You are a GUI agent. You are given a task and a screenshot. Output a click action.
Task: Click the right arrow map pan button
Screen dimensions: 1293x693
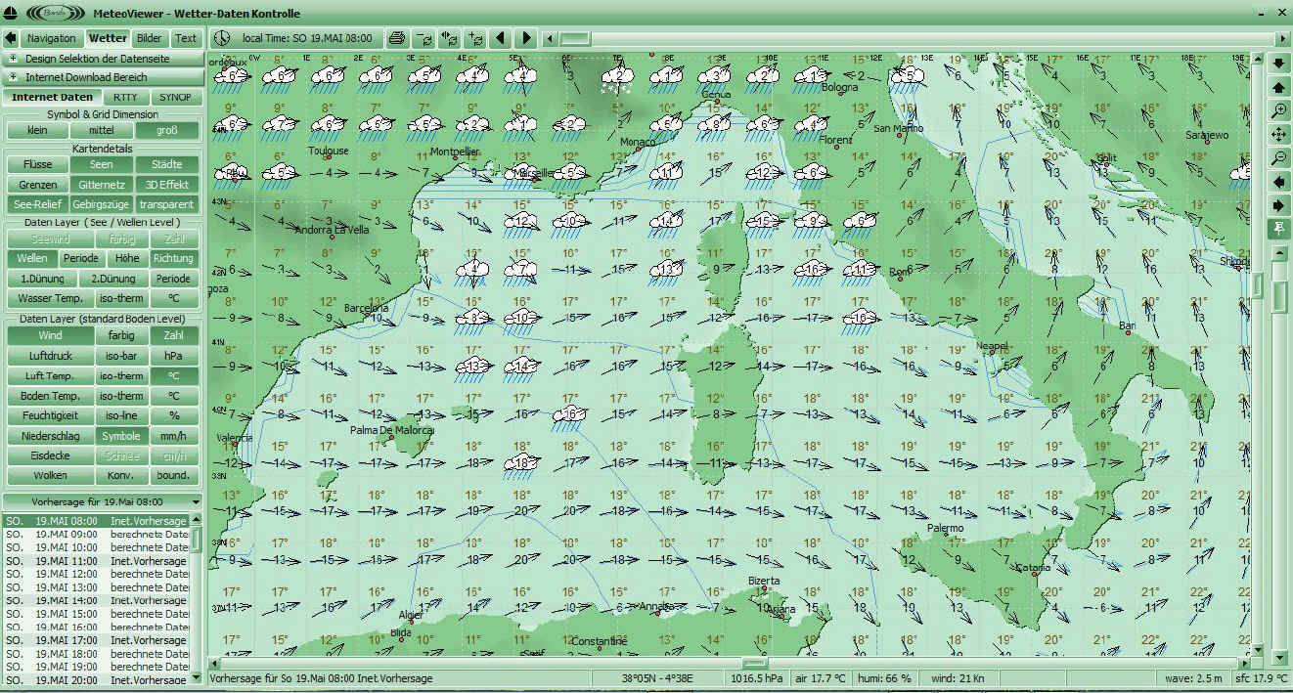click(x=1279, y=205)
